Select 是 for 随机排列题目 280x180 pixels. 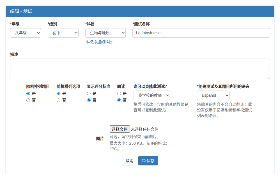pyautogui.click(x=28, y=93)
